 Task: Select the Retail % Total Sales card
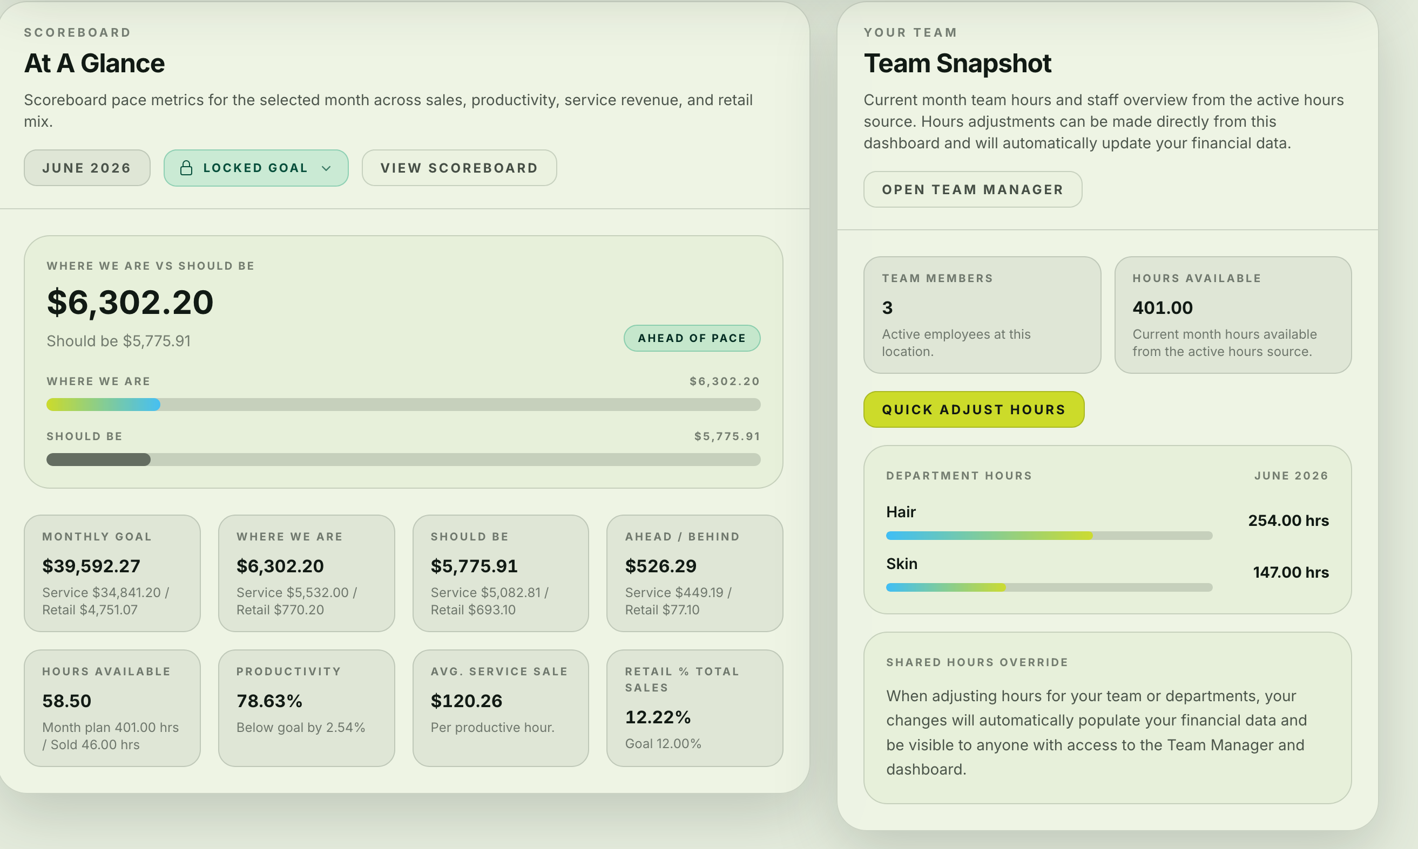click(694, 708)
